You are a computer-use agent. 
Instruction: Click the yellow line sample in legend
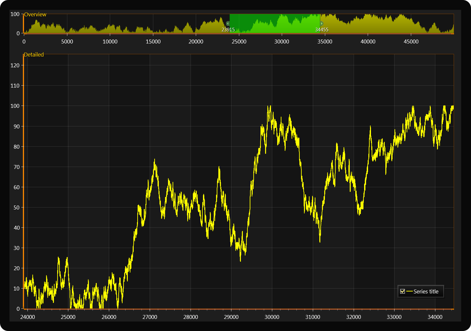[409, 291]
